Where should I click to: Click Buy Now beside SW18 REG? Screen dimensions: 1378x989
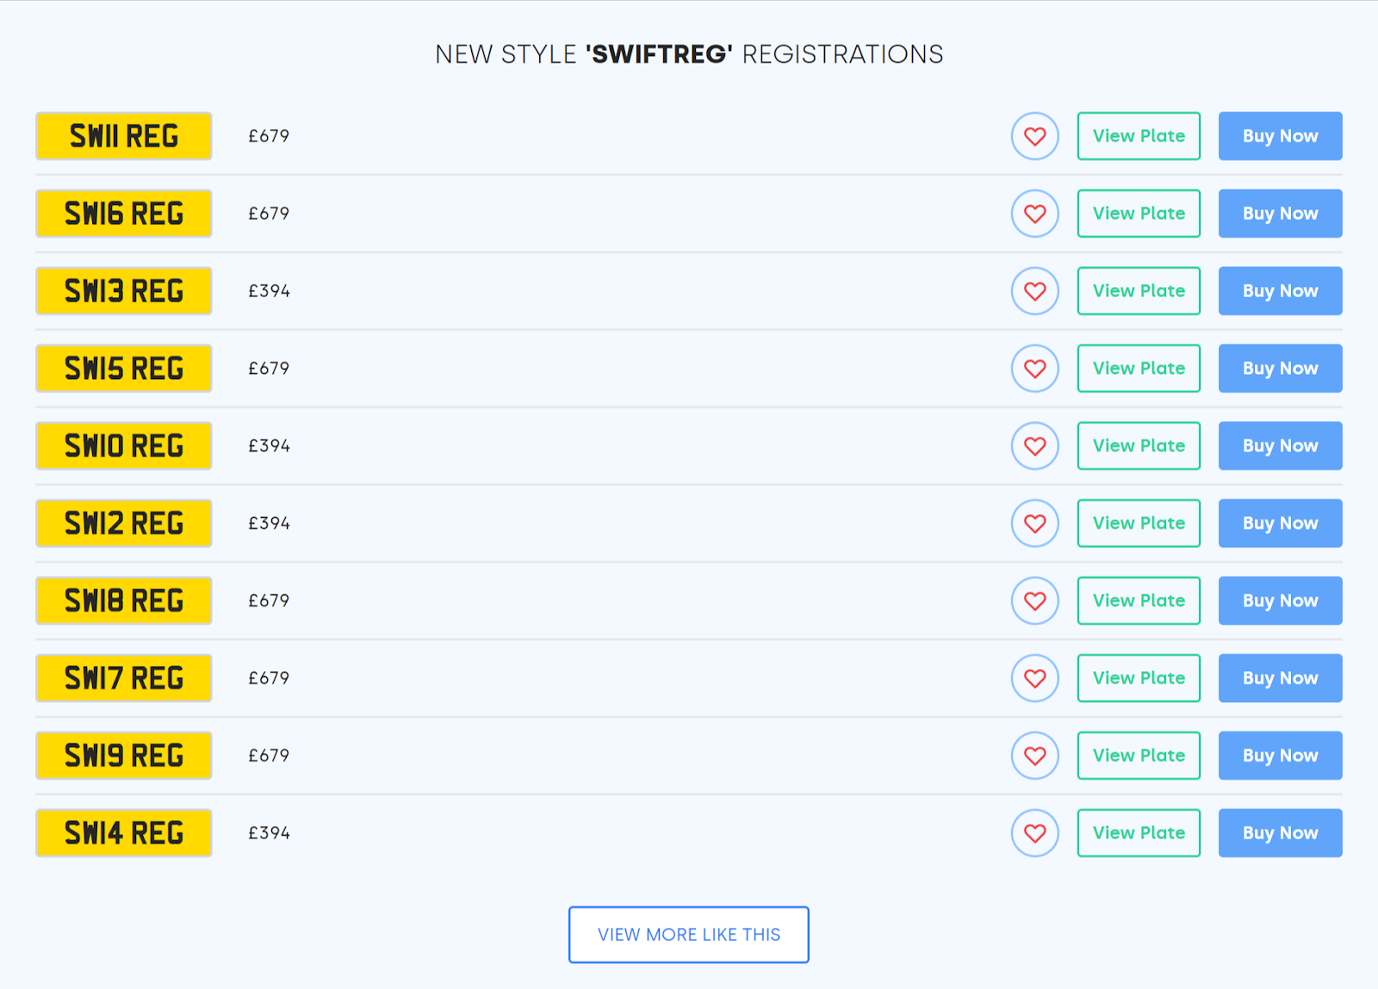pyautogui.click(x=1280, y=600)
